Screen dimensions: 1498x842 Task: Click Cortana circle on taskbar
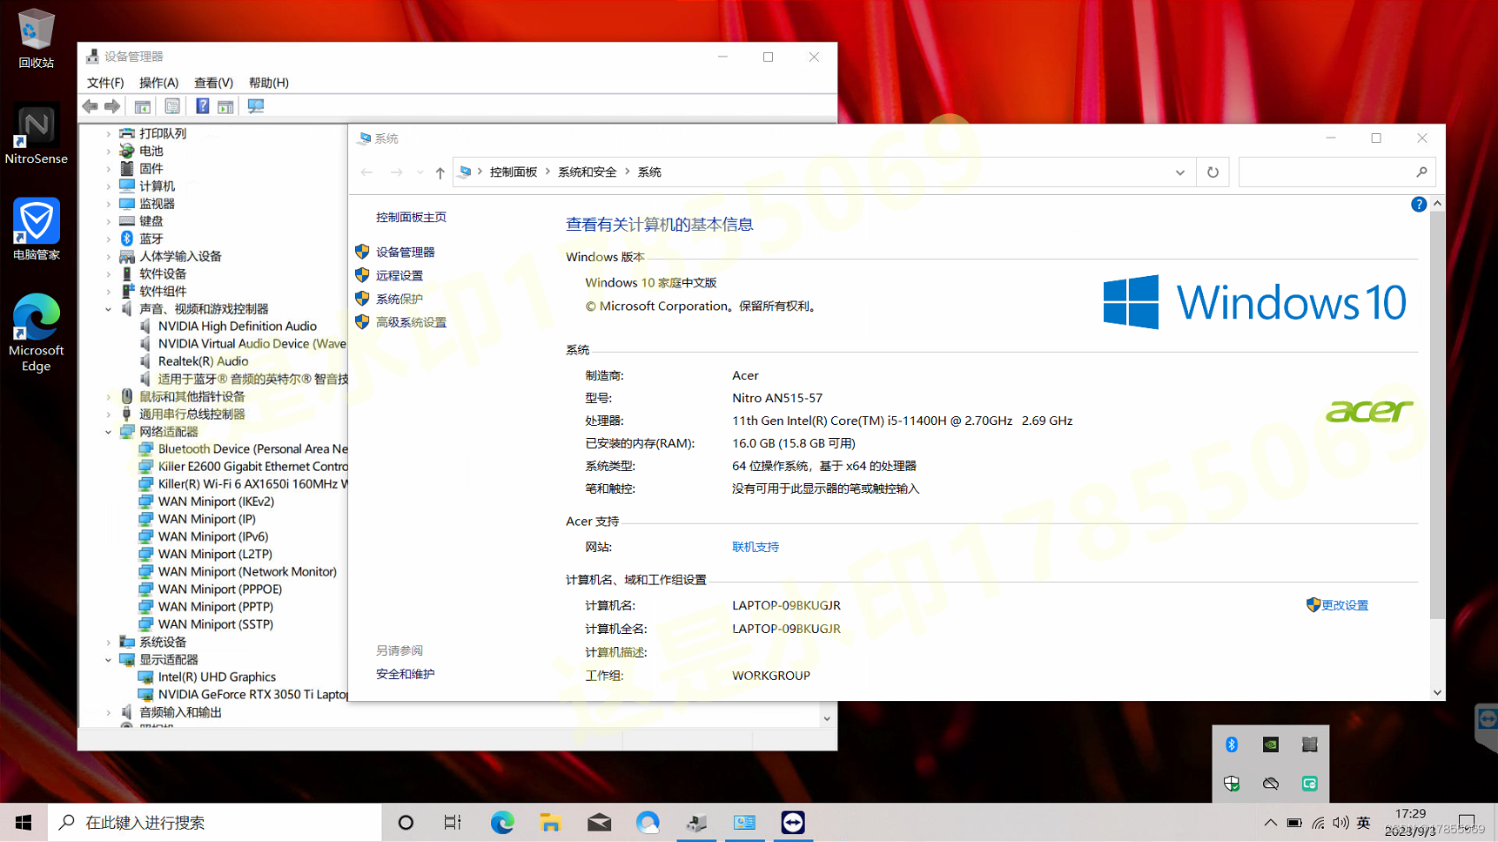[406, 823]
